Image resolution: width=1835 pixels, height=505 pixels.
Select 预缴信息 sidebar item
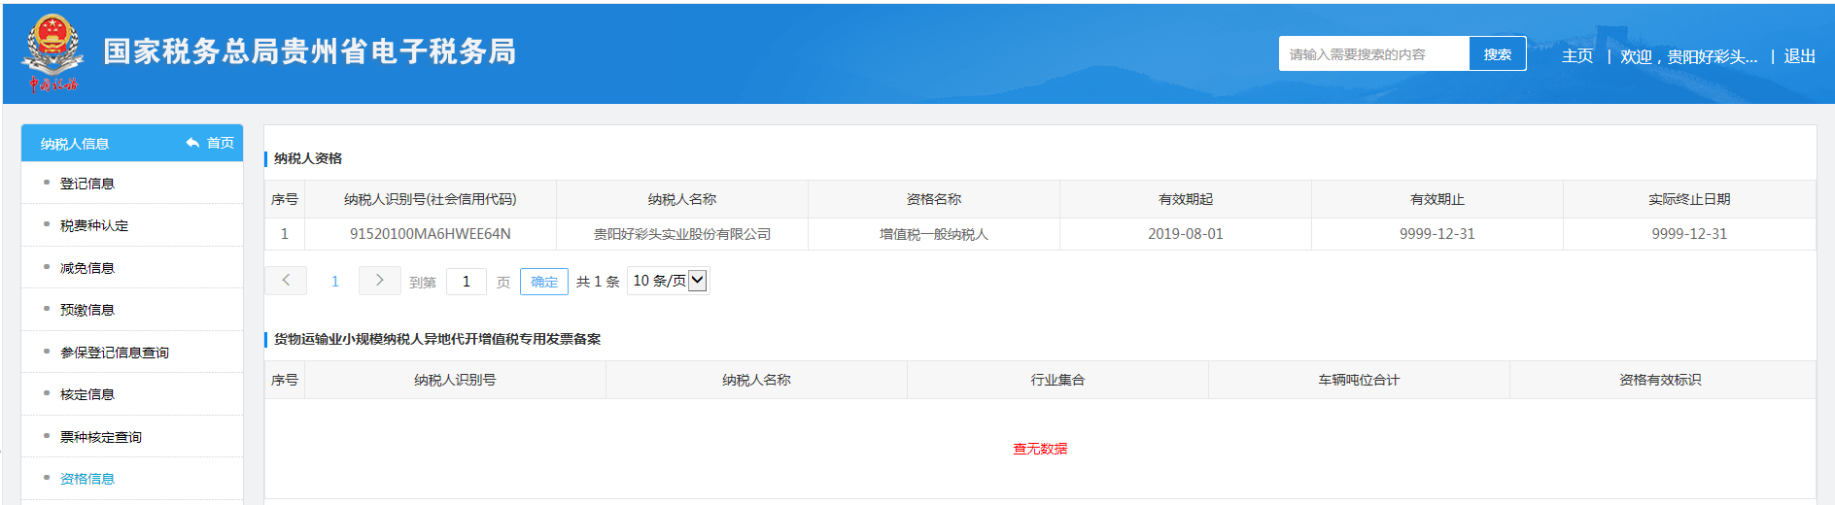[x=87, y=310]
